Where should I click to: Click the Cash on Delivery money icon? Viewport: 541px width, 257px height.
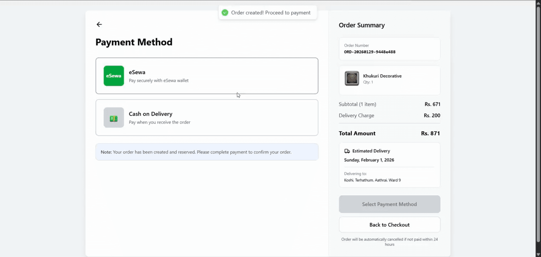(x=114, y=117)
